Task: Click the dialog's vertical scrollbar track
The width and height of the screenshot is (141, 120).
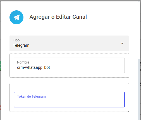Action: coord(139,90)
